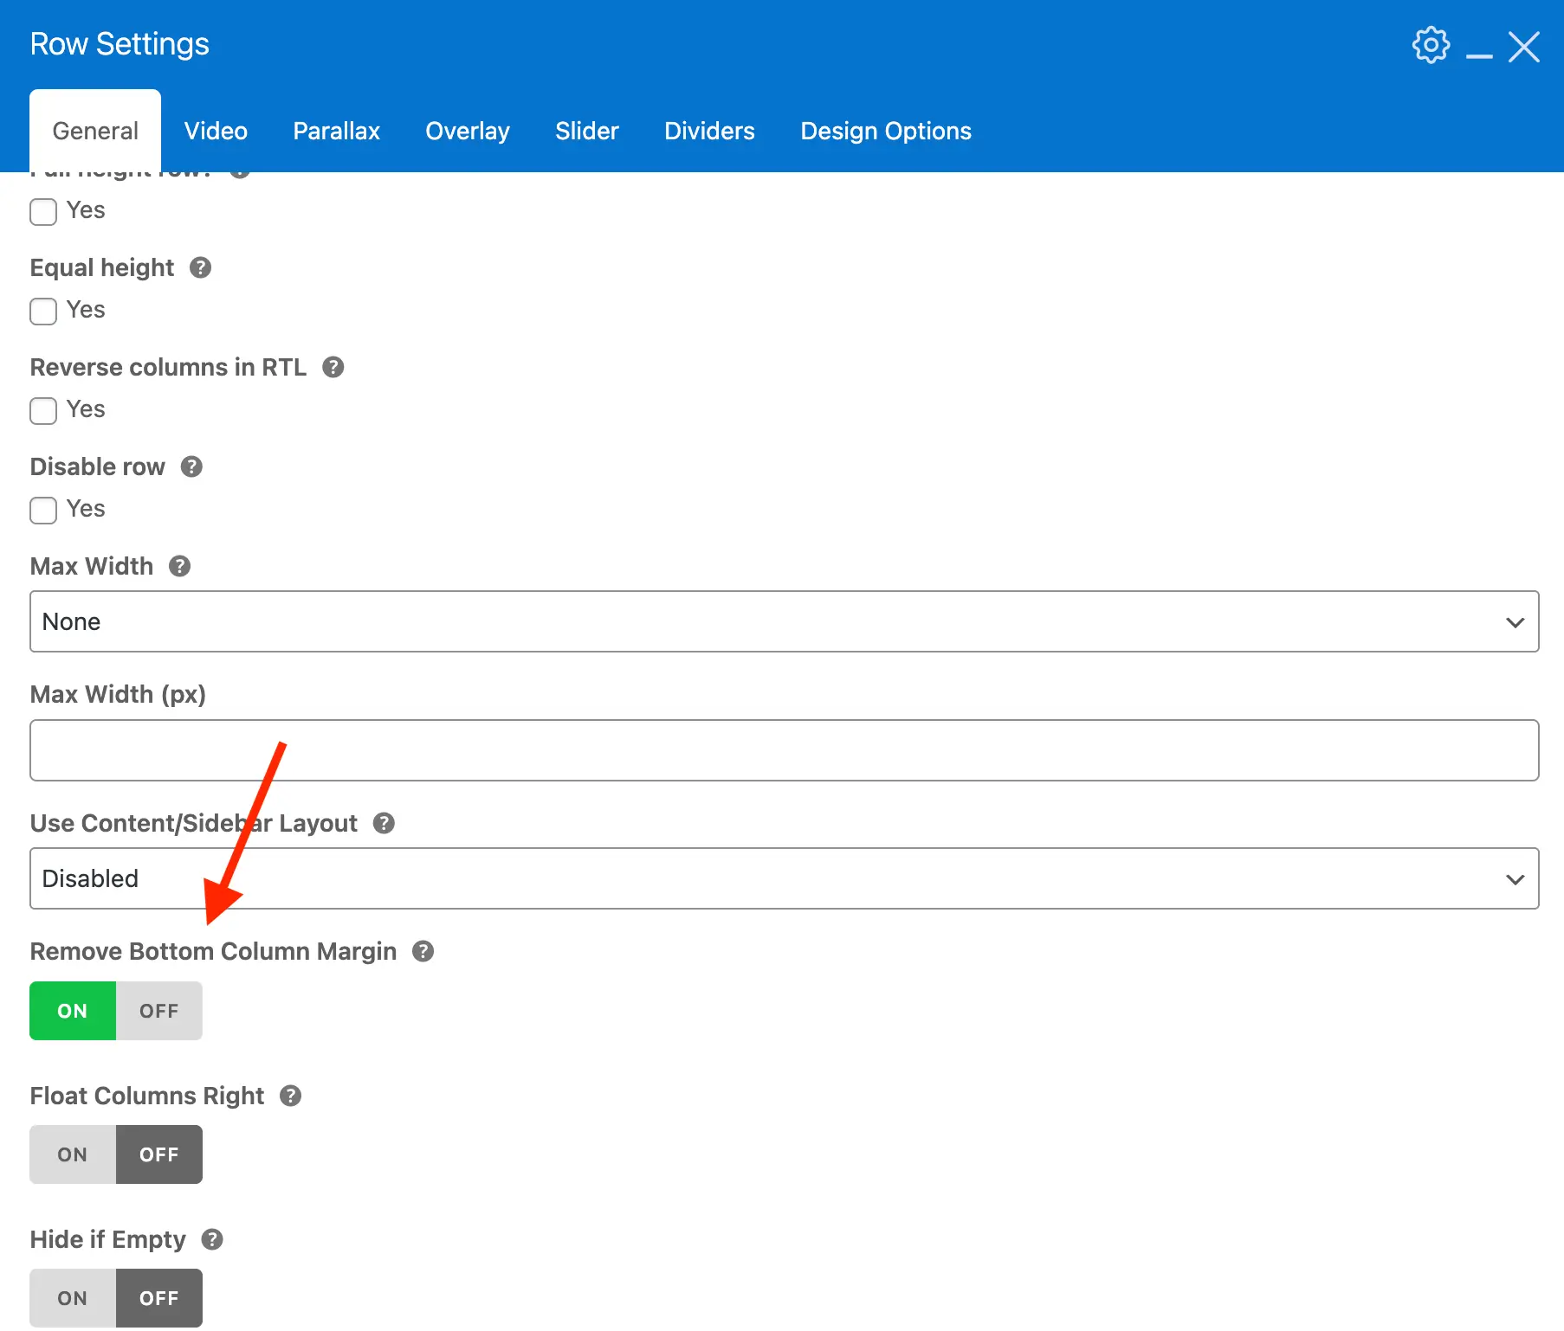Open help tooltip for Equal height
1564x1331 pixels.
(200, 268)
